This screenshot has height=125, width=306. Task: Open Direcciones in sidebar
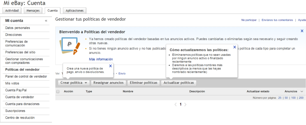tap(13, 35)
